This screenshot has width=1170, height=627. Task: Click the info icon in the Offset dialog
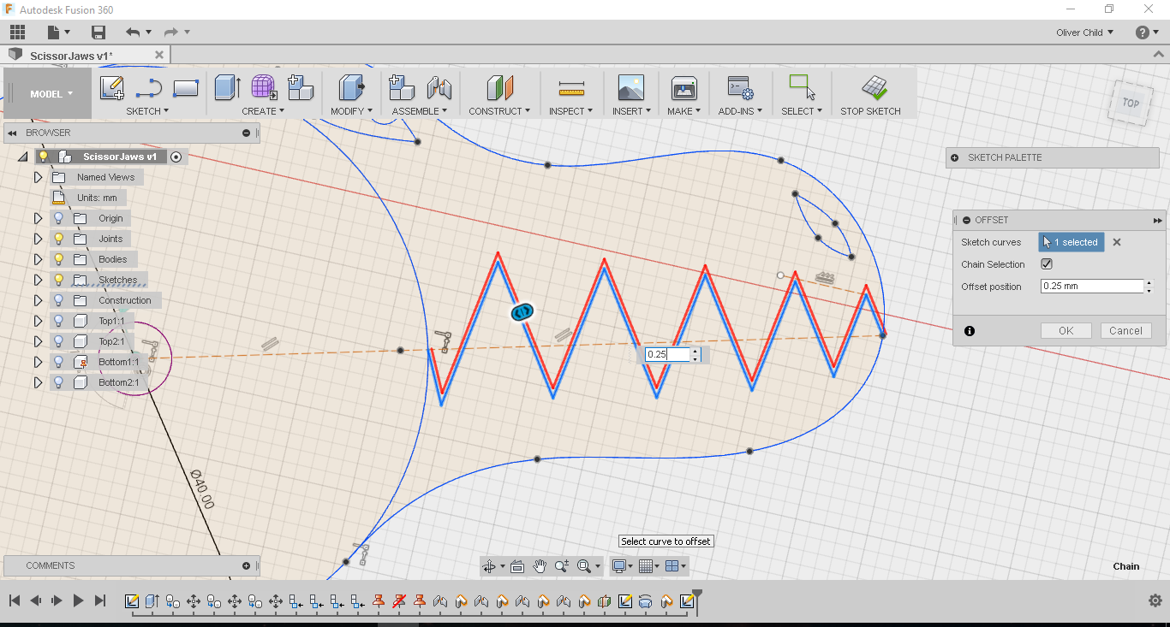tap(970, 331)
